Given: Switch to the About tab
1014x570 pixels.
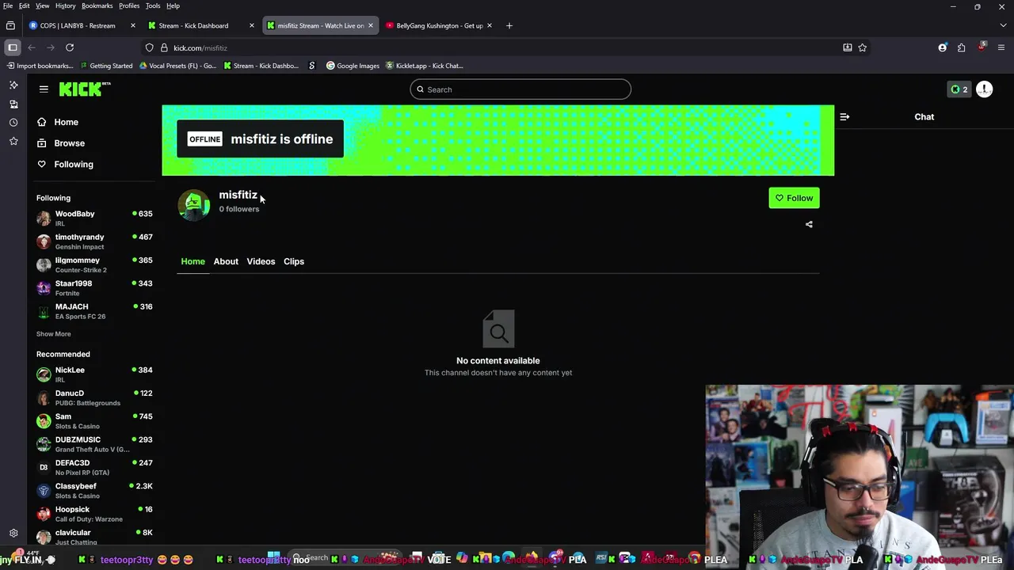Looking at the screenshot, I should pos(226,261).
